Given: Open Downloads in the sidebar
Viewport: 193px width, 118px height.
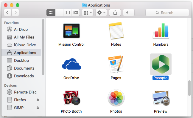Looking at the screenshot, I should (21, 76).
